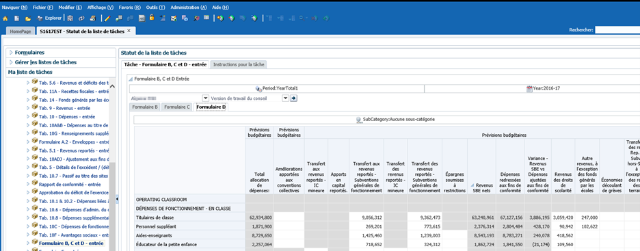Screen dimensions: 640x251
Task: Click the ABC text toolbar icon
Action: (x=142, y=18)
